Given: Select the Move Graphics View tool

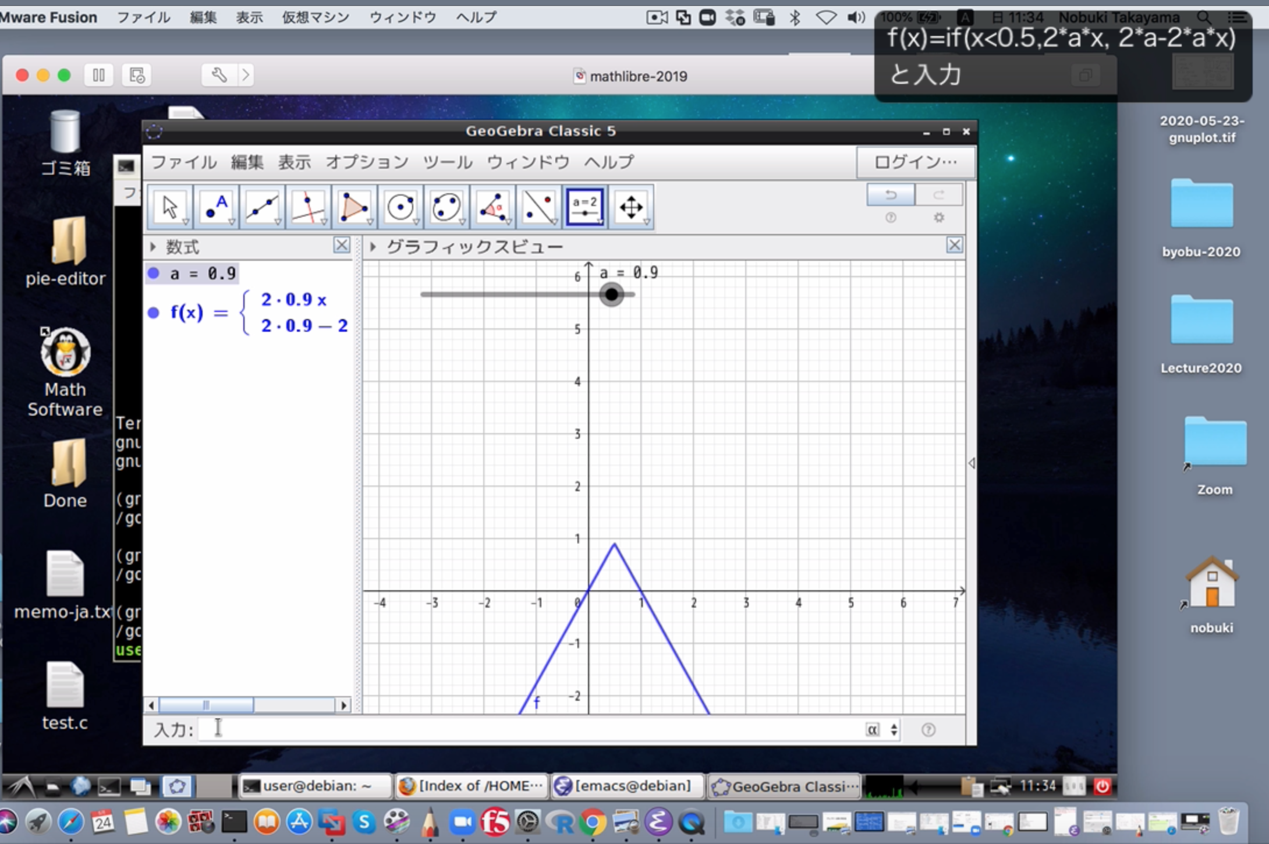Looking at the screenshot, I should click(x=631, y=207).
